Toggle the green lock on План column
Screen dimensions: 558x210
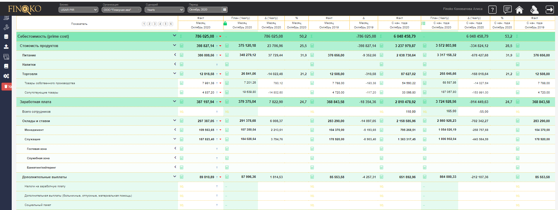pos(225,23)
